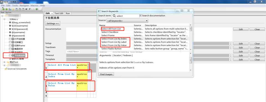Image resolution: width=266 pixels, height=102 pixels.
Task: Open the dropdown arrow next to the T toolbar icon
Action: pyautogui.click(x=33, y=9)
